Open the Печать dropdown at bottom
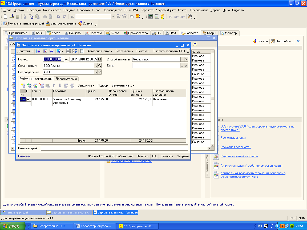 pyautogui.click(x=143, y=156)
